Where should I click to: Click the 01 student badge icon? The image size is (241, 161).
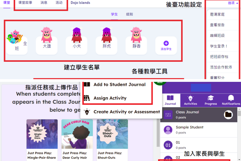pos(168,145)
